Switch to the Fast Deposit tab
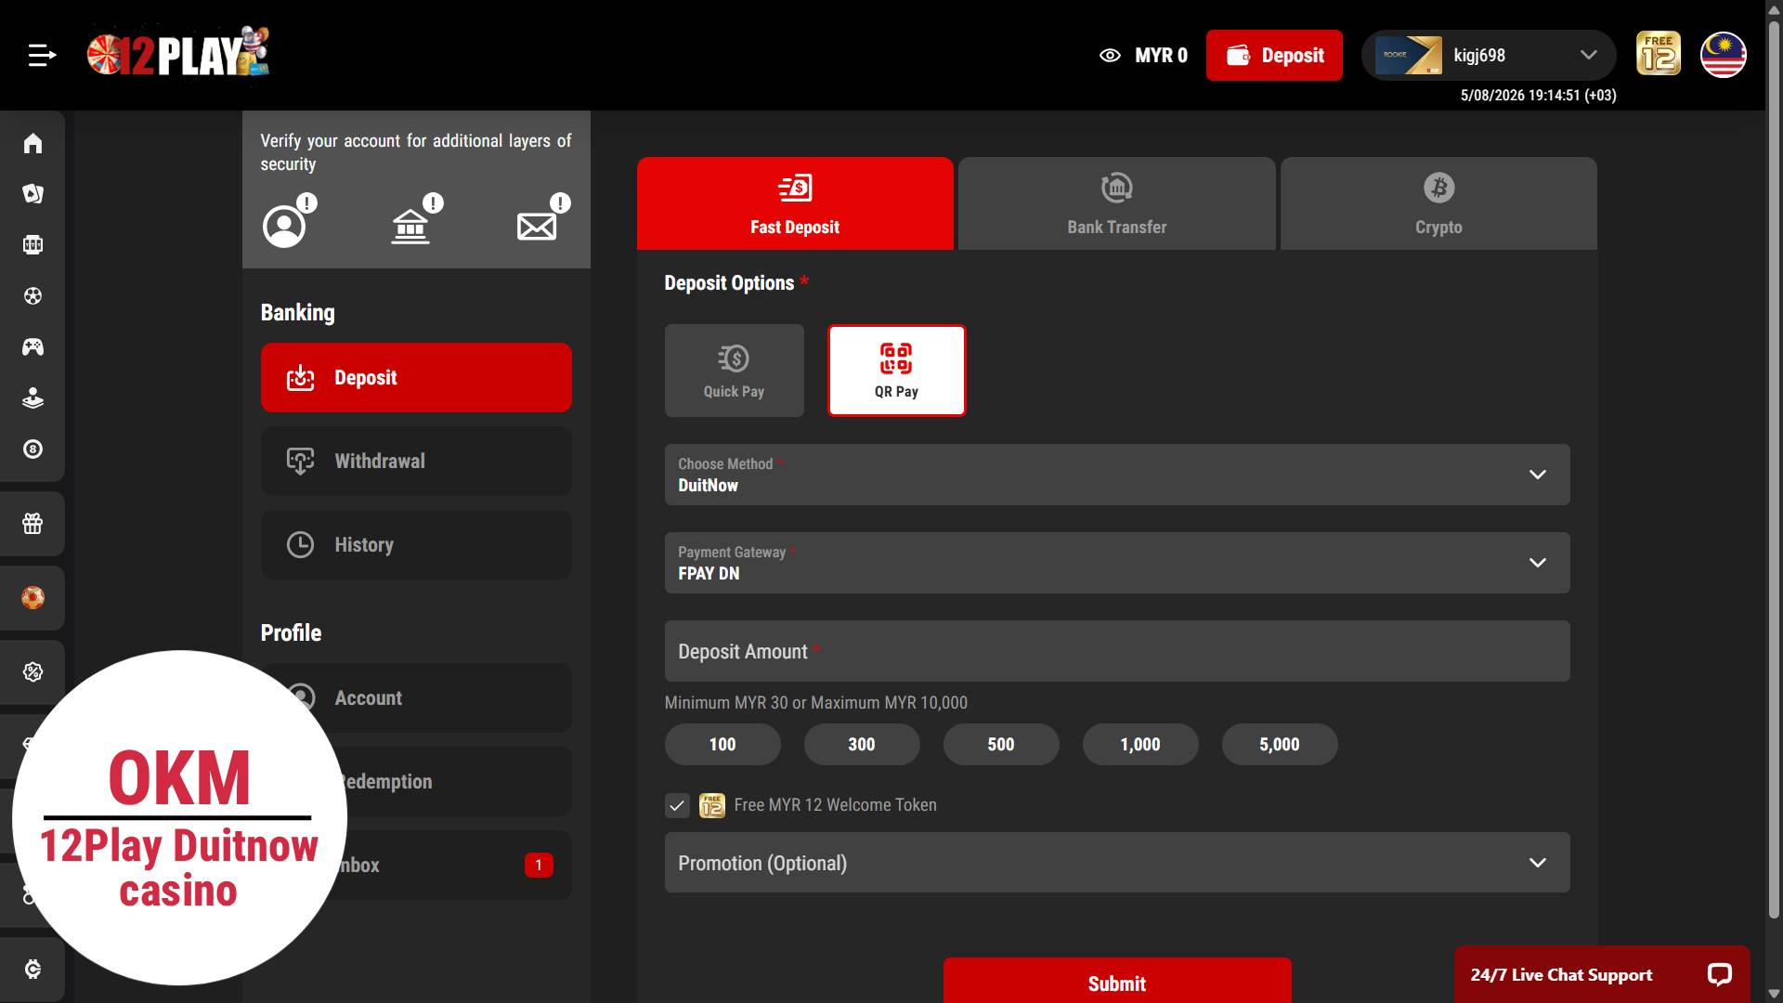Image resolution: width=1783 pixels, height=1003 pixels. click(x=795, y=203)
